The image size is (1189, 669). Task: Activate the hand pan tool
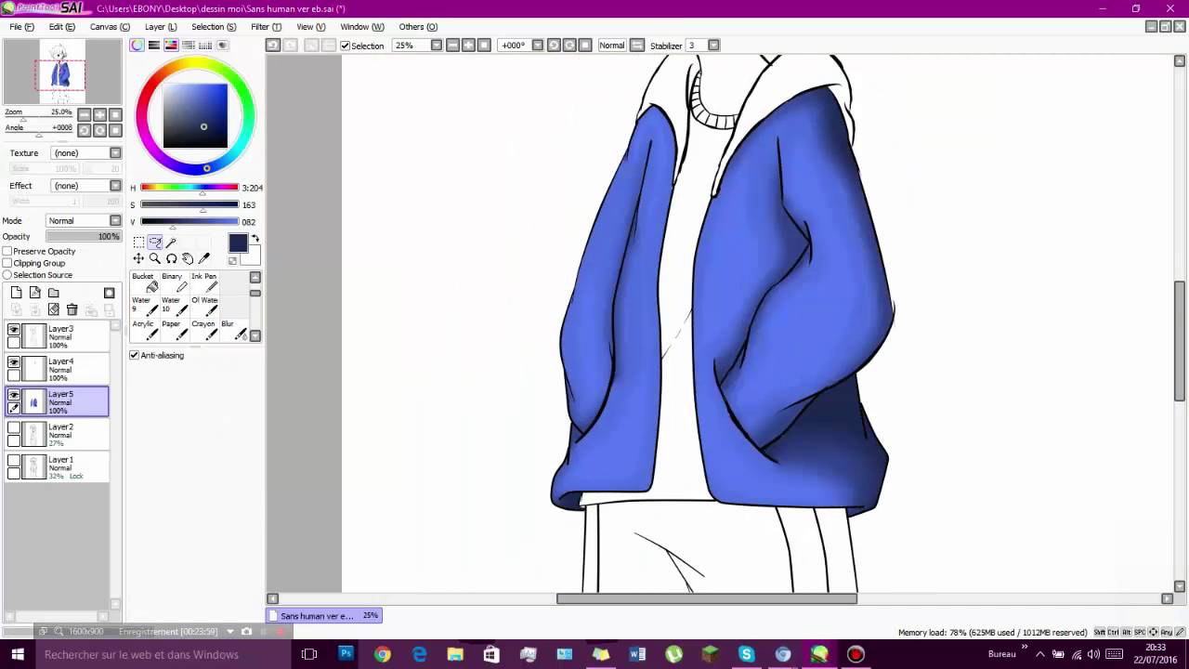[188, 258]
